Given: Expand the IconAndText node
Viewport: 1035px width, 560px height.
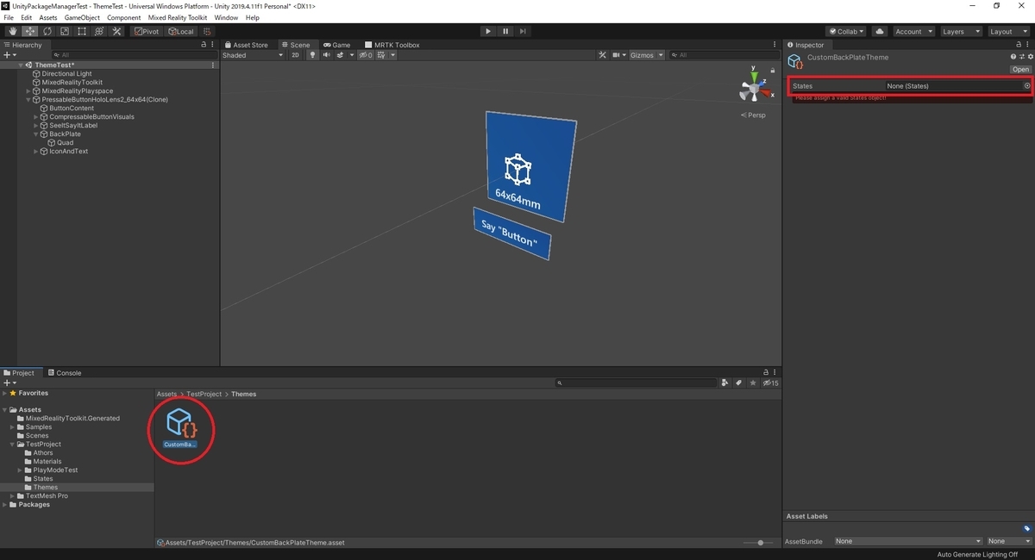Looking at the screenshot, I should tap(36, 152).
